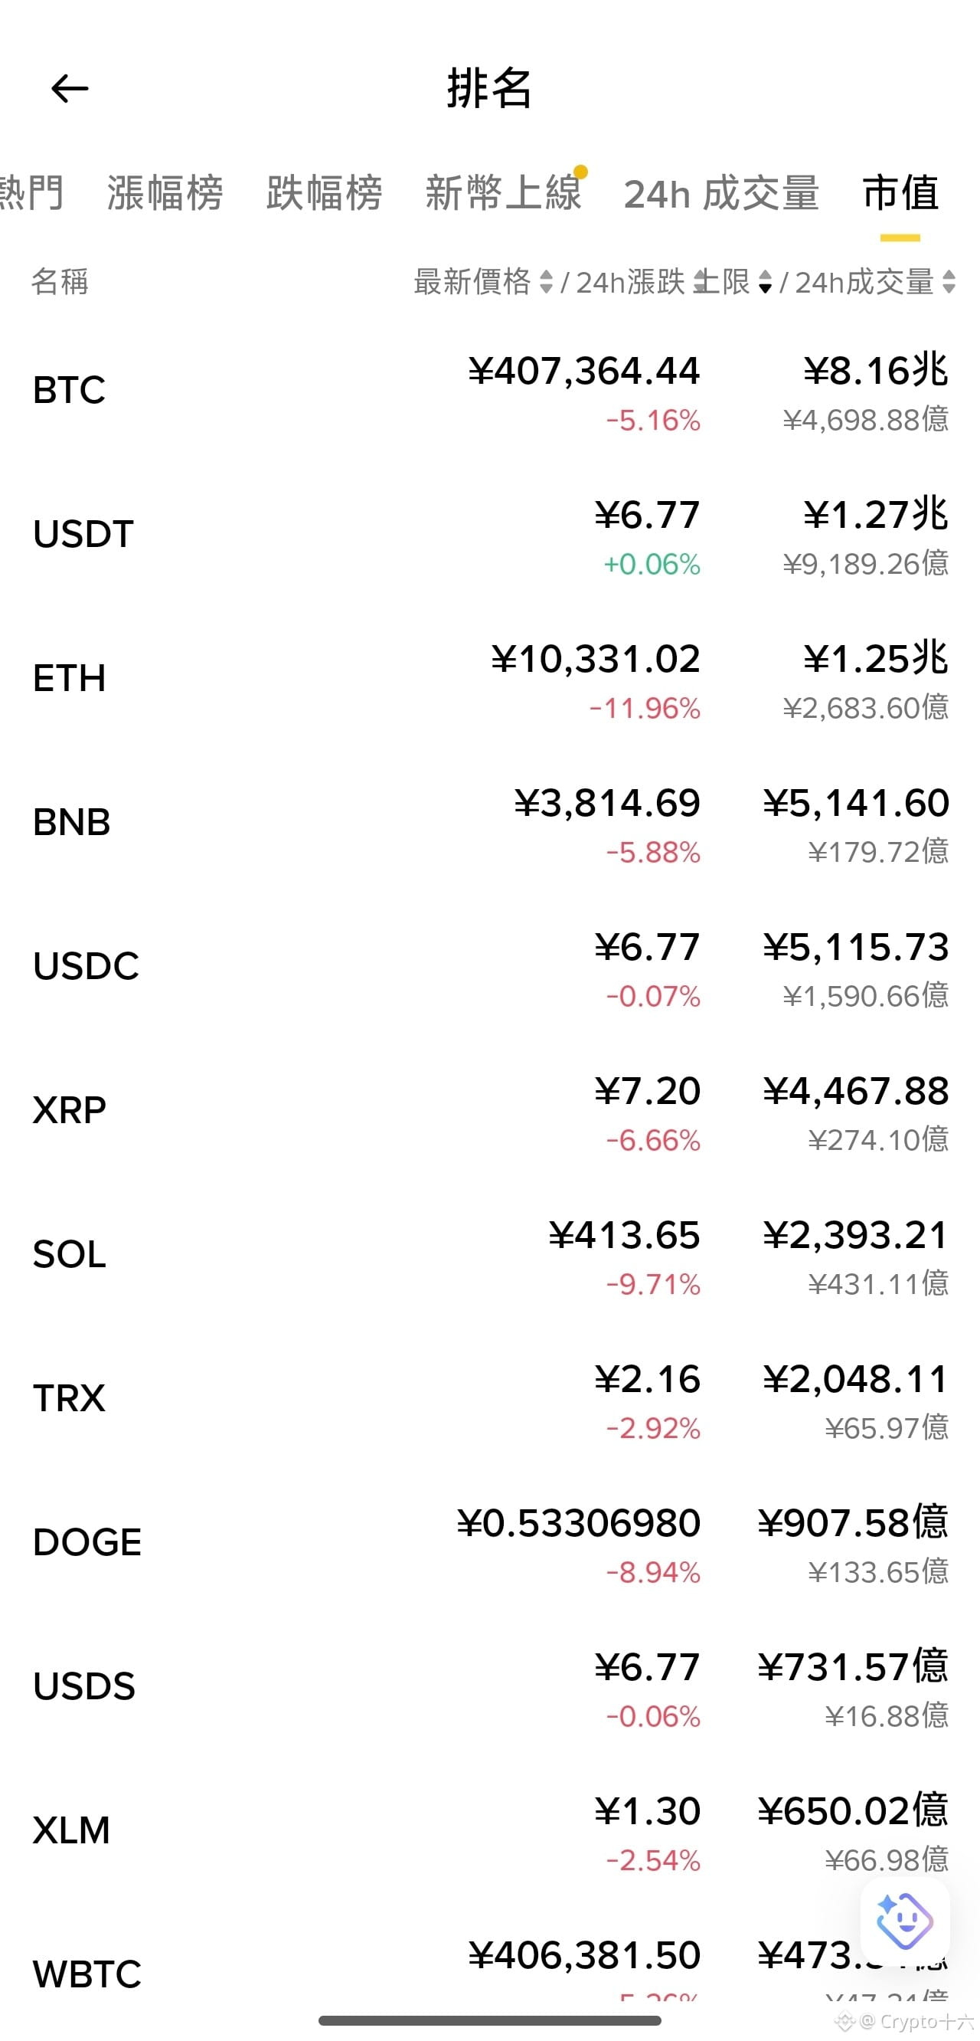This screenshot has height=2041, width=980.
Task: Select the USDT listing
Action: click(490, 536)
